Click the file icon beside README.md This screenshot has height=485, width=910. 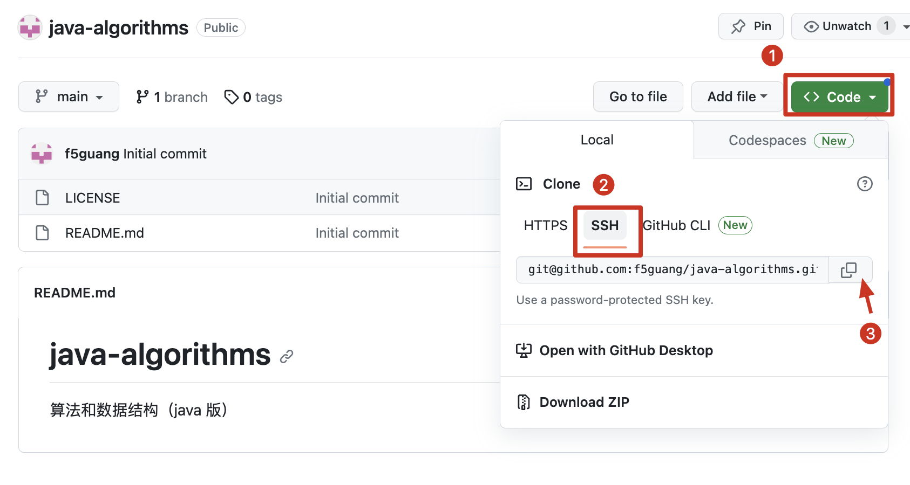pos(42,233)
